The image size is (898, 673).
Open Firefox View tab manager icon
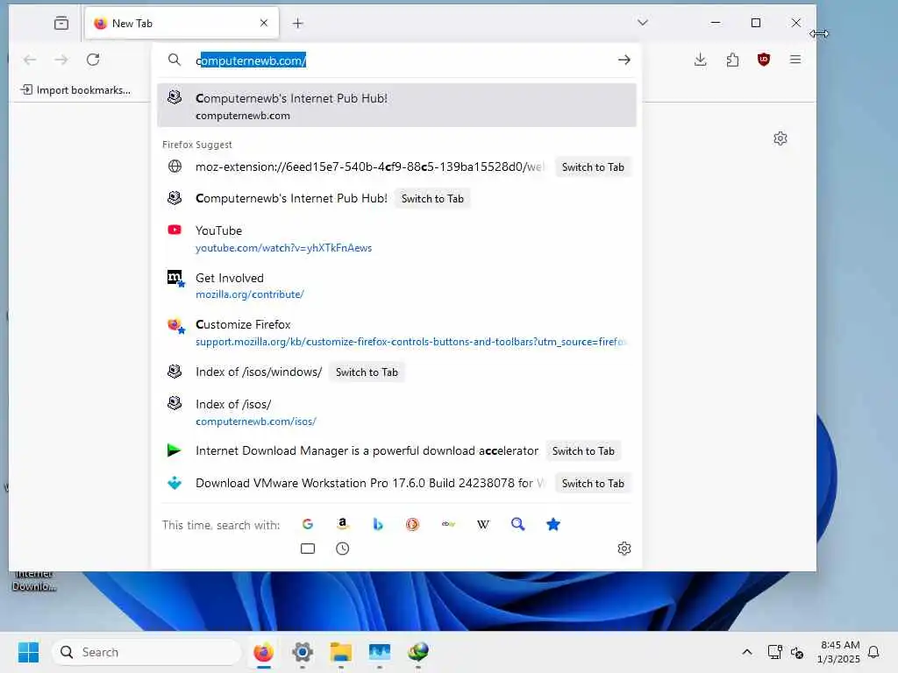61,23
